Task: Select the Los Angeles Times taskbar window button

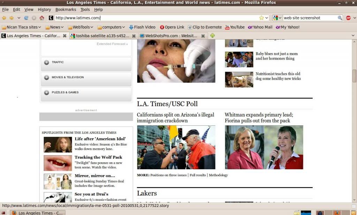Action: click(38, 213)
